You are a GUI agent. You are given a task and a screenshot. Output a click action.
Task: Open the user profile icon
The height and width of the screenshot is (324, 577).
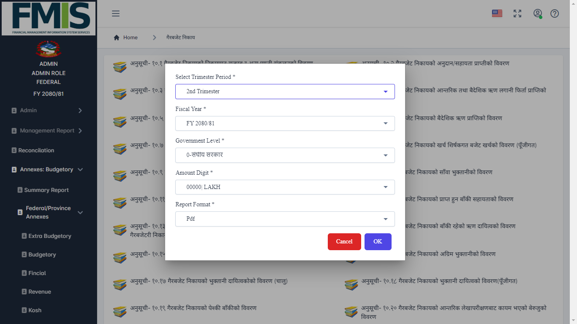[537, 13]
